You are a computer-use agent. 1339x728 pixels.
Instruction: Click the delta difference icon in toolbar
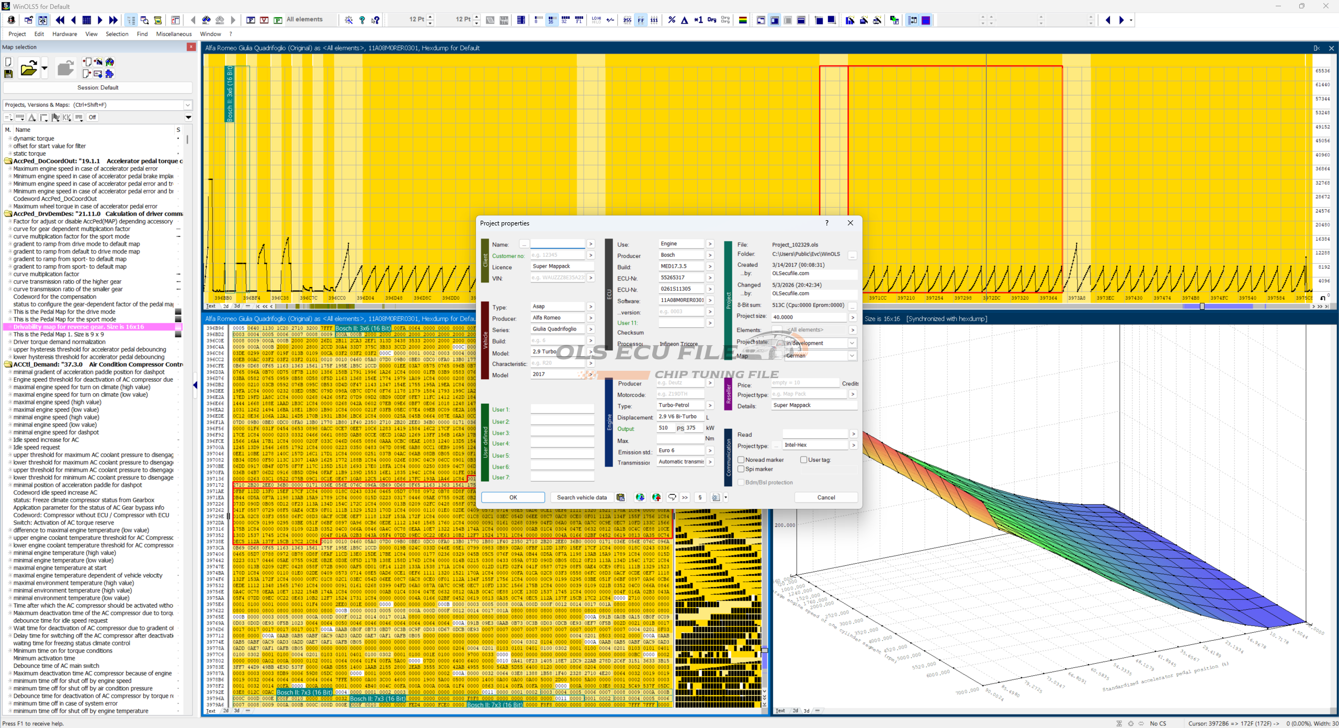coord(684,20)
